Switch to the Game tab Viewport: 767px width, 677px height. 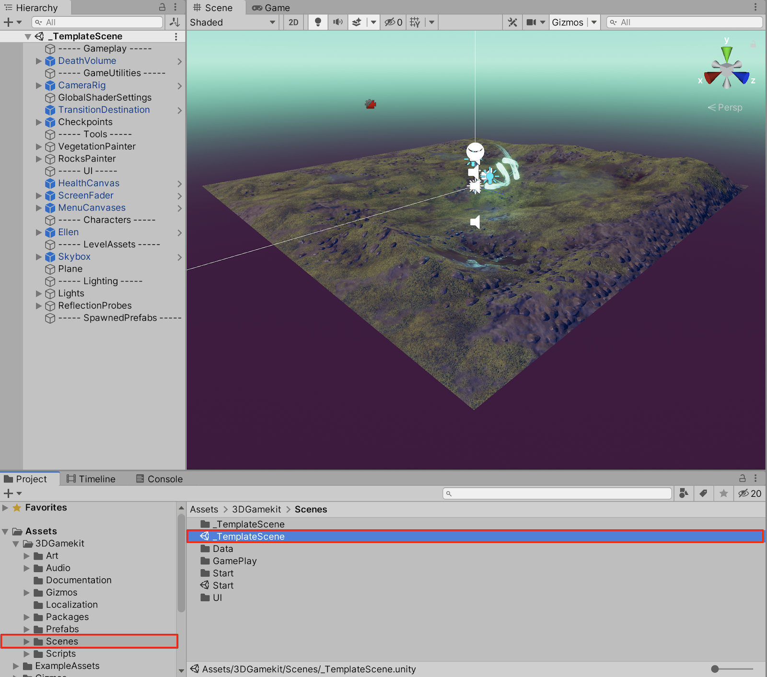click(x=271, y=8)
